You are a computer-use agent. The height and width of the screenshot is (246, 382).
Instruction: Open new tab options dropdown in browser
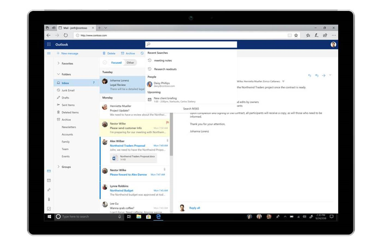(x=106, y=28)
